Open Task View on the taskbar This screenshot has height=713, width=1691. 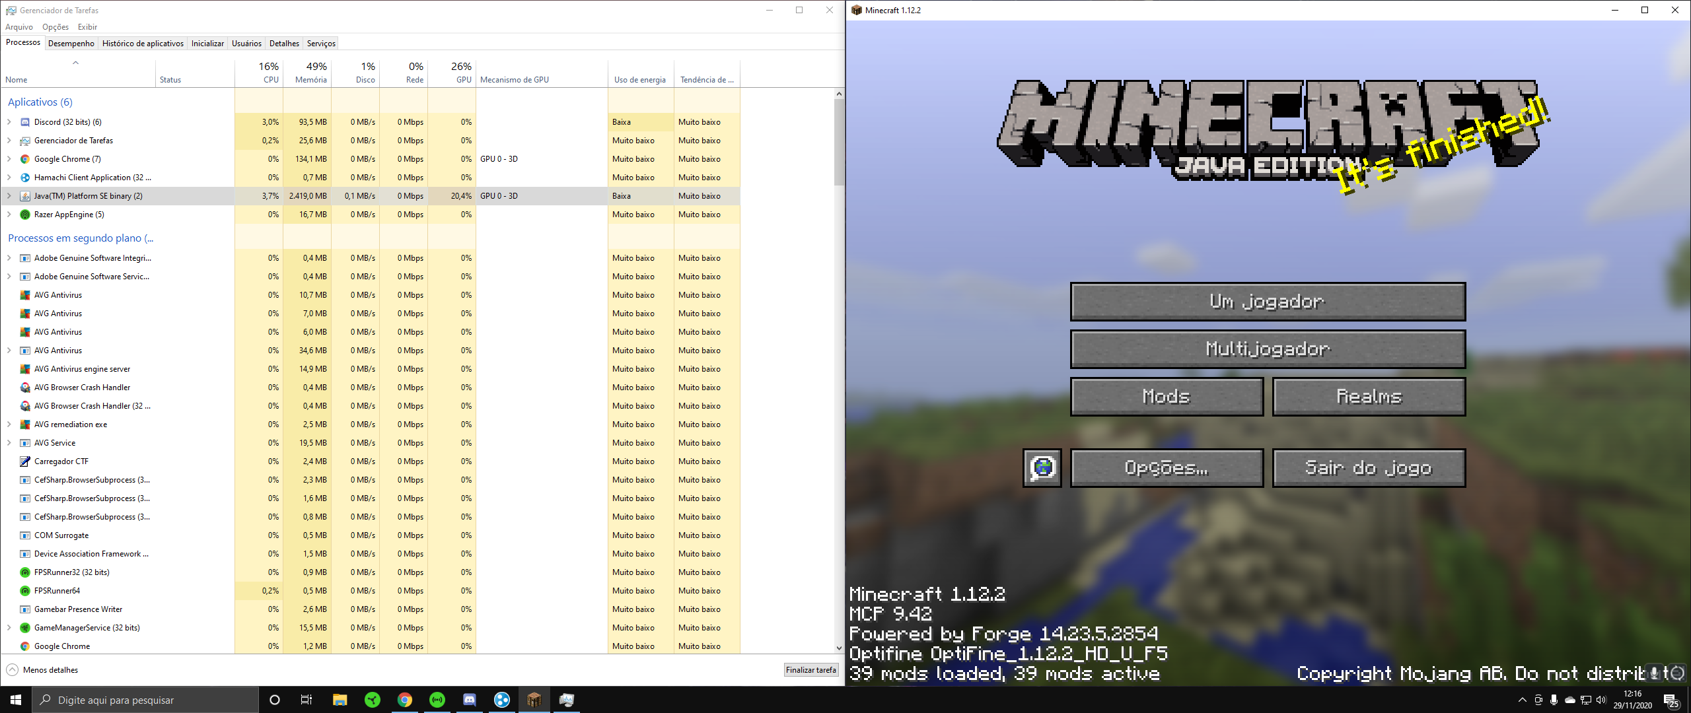[306, 700]
